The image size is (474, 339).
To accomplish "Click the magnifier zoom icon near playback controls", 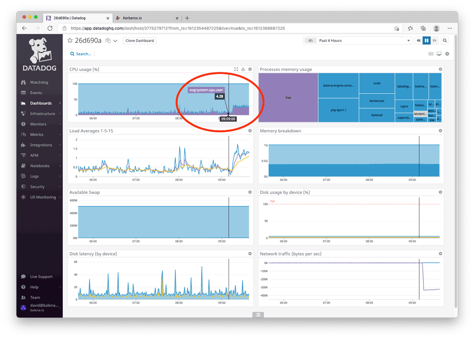I will pyautogui.click(x=445, y=40).
